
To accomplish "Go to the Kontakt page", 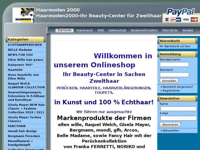I will click(x=188, y=30).
